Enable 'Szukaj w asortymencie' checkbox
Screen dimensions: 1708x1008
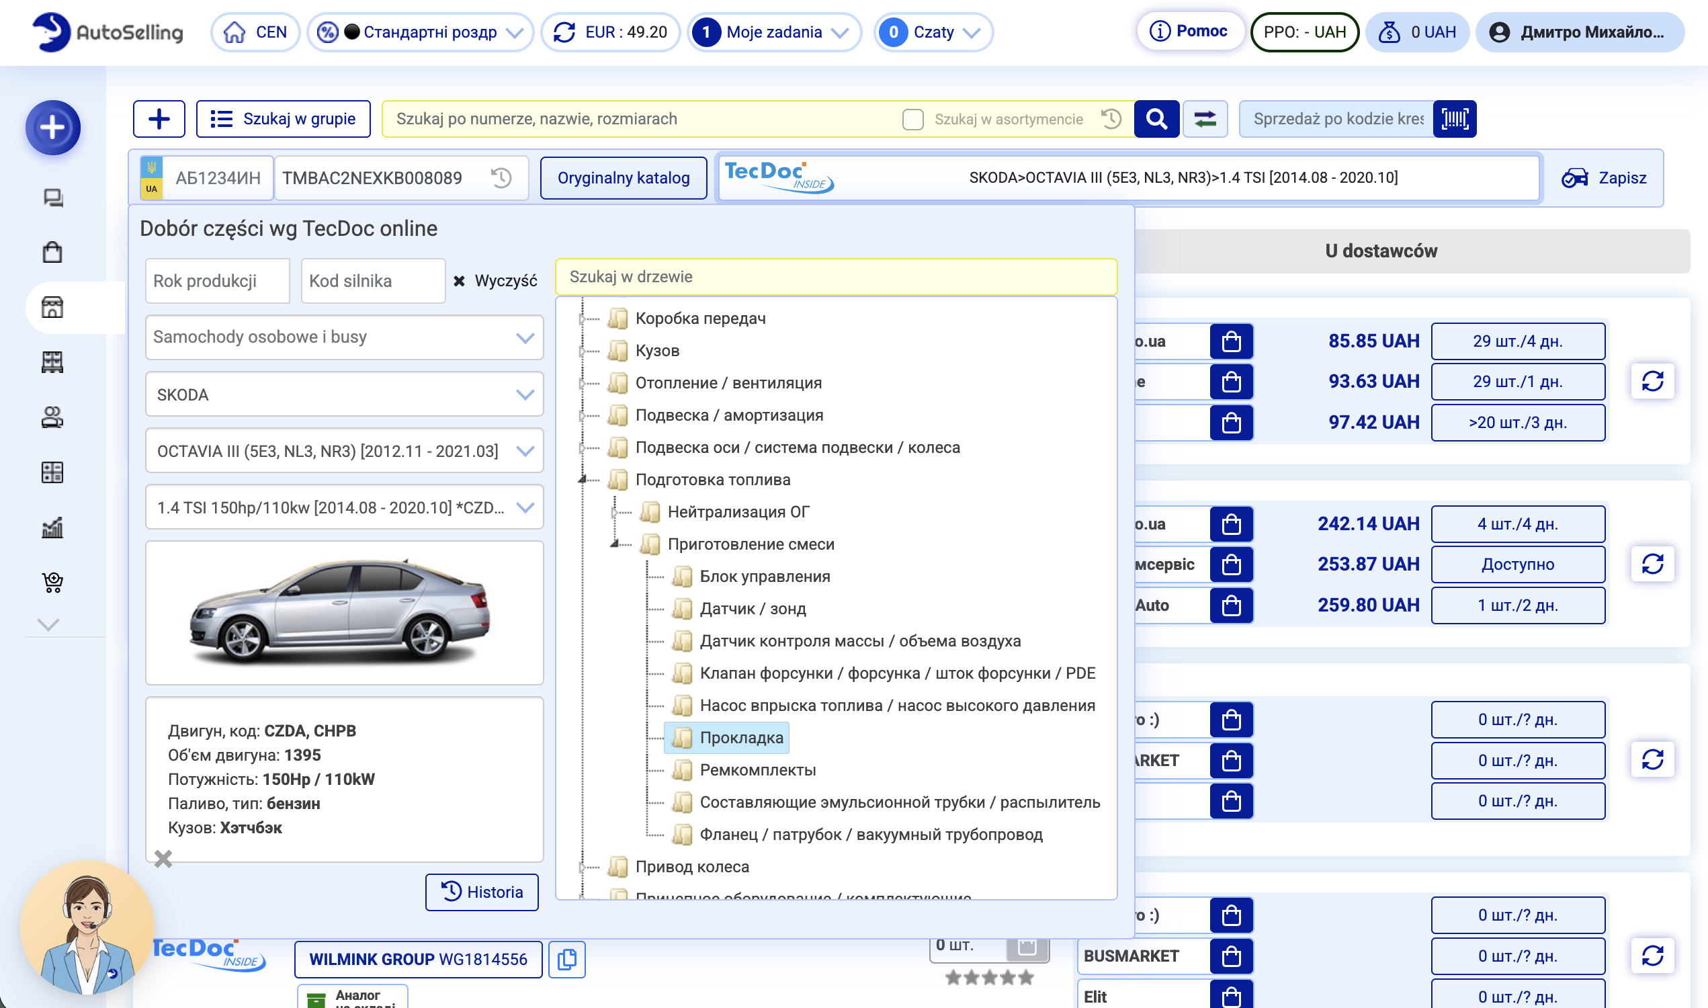tap(912, 120)
